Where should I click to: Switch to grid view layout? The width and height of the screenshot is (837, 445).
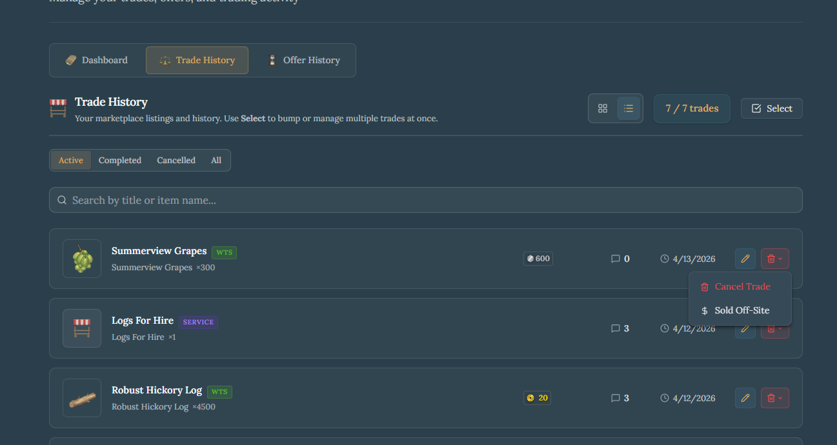coord(603,108)
